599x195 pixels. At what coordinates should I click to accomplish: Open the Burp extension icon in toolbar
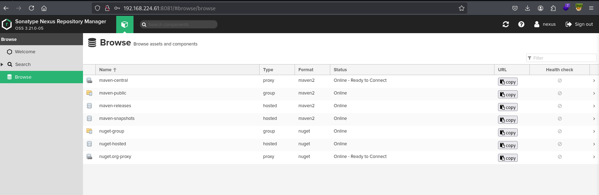pos(579,7)
